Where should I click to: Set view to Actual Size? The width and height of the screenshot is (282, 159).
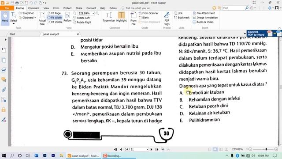point(42,19)
